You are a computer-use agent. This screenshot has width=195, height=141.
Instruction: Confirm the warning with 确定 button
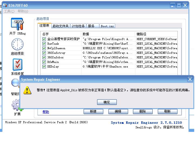[107, 102]
